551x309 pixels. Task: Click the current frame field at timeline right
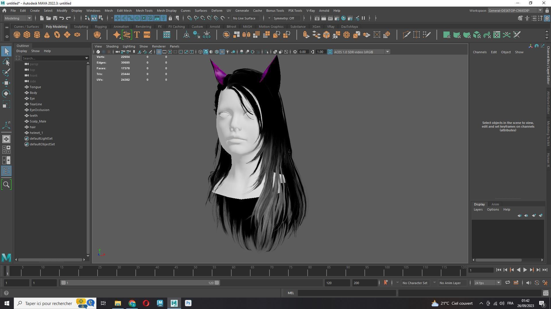(481, 270)
